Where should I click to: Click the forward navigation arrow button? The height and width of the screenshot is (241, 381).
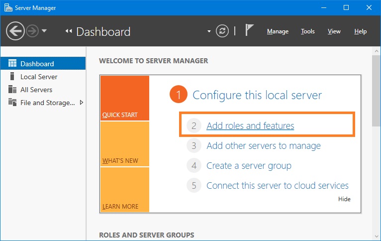point(32,31)
